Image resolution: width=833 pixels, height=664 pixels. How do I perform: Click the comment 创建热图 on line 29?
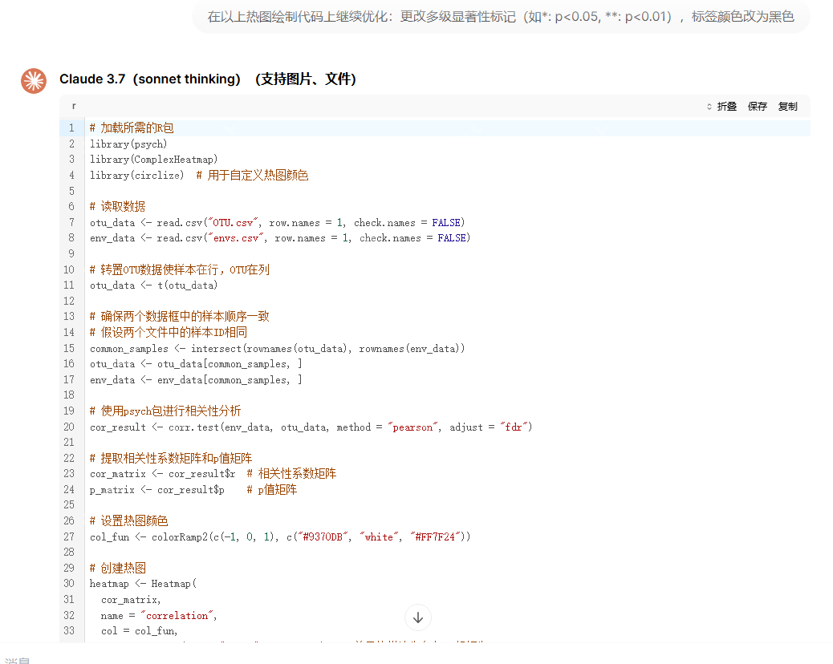(116, 567)
